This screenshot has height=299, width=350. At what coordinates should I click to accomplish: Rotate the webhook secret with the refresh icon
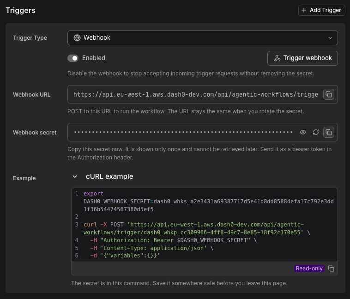tap(316, 132)
